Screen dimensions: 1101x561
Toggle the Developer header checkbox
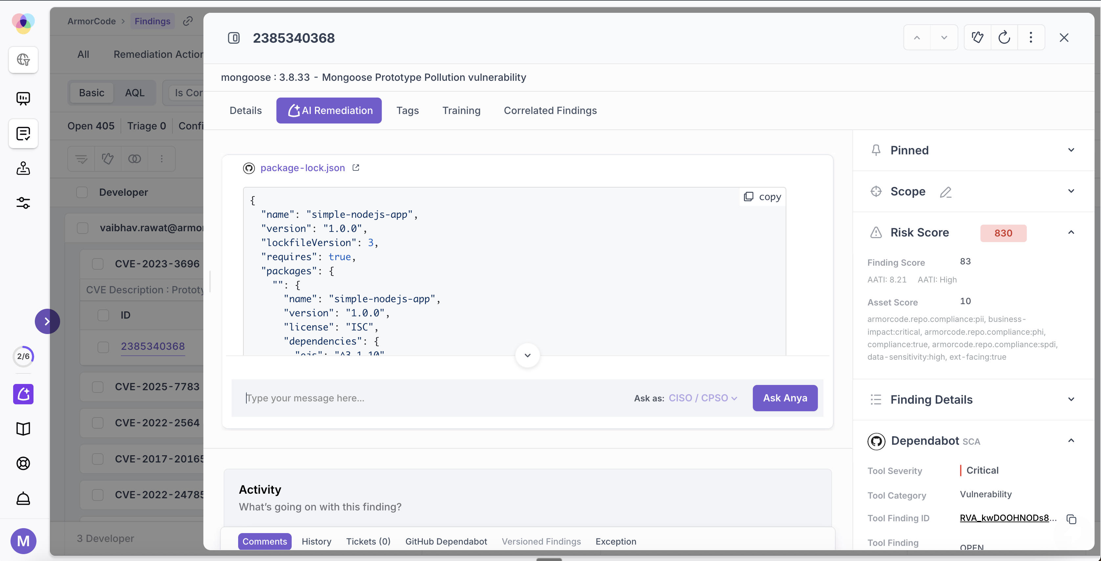82,192
